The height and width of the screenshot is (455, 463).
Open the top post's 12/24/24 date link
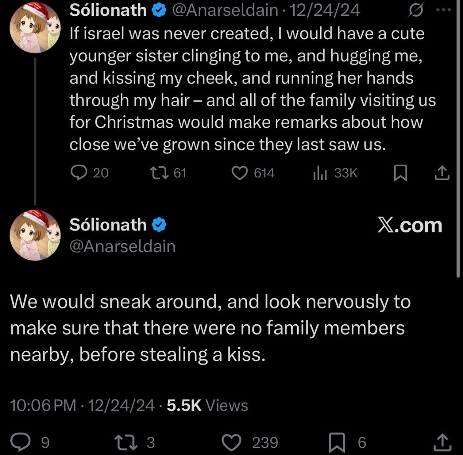pos(325,10)
